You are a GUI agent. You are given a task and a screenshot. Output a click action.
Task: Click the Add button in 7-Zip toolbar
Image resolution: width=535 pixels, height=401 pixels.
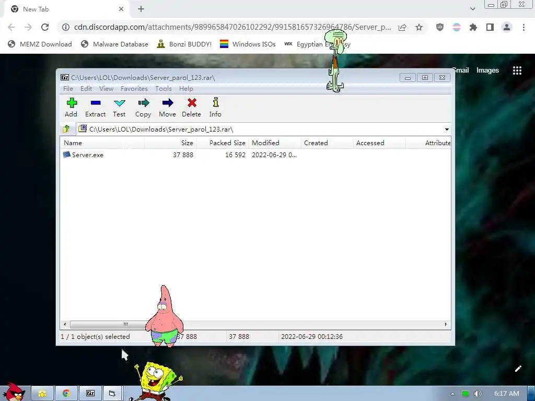(71, 108)
